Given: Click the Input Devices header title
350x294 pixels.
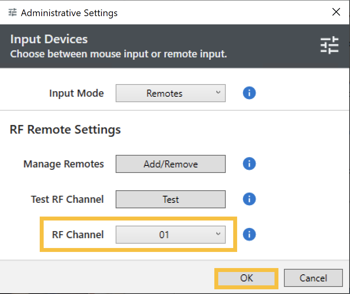Looking at the screenshot, I should pos(49,39).
